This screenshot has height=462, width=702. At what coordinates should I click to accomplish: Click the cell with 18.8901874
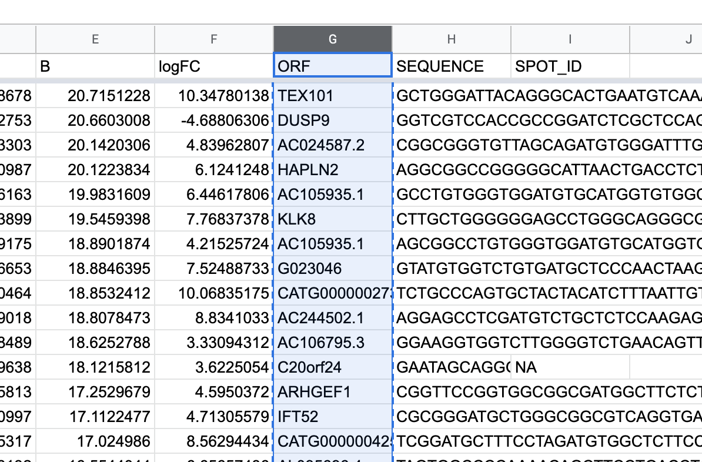(x=95, y=243)
